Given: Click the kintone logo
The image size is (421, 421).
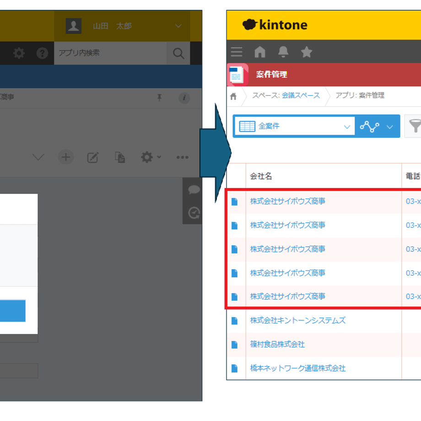Looking at the screenshot, I should pos(275,25).
